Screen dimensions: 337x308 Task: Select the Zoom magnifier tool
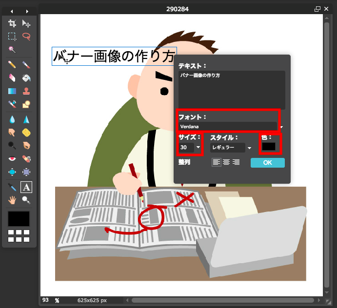pyautogui.click(x=26, y=200)
